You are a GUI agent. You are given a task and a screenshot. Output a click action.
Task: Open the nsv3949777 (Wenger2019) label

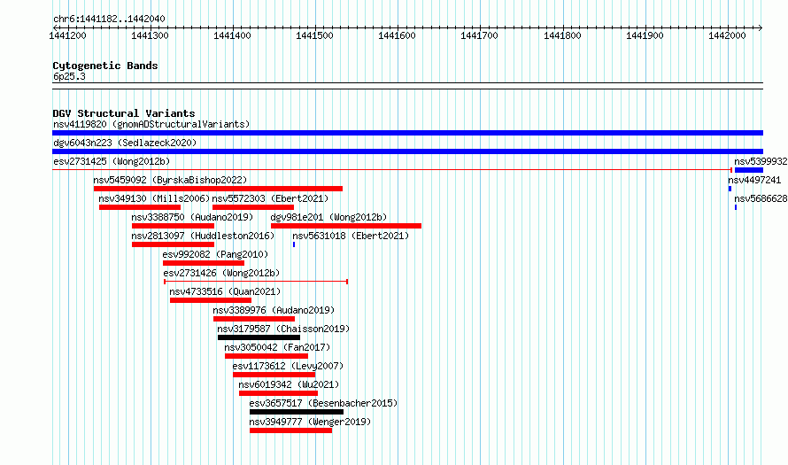click(x=310, y=422)
